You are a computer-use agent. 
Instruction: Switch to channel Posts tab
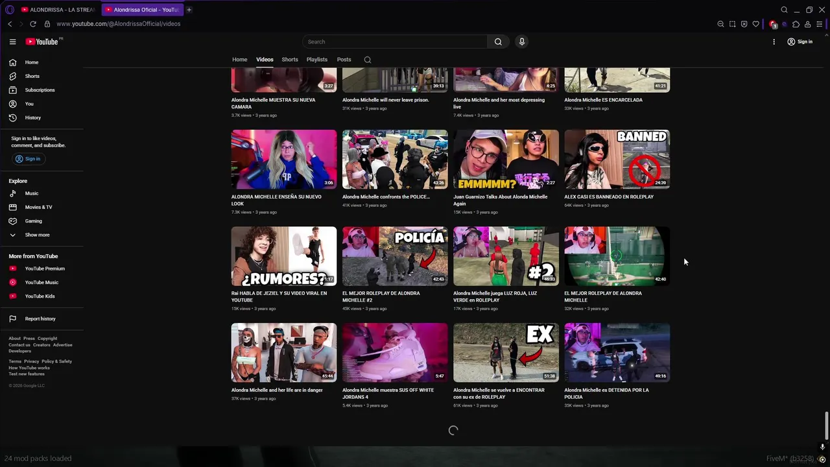pyautogui.click(x=344, y=60)
